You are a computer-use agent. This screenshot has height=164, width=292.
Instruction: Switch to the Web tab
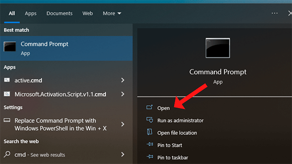click(88, 13)
